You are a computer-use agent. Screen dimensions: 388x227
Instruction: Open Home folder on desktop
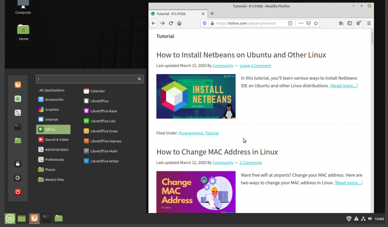23,32
